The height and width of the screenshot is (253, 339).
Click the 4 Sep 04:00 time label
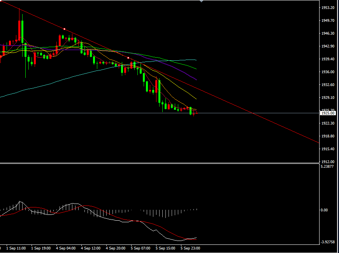66,248
